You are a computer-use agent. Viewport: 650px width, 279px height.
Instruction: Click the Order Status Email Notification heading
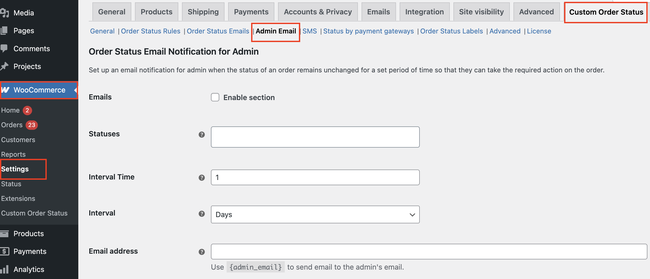pyautogui.click(x=174, y=52)
